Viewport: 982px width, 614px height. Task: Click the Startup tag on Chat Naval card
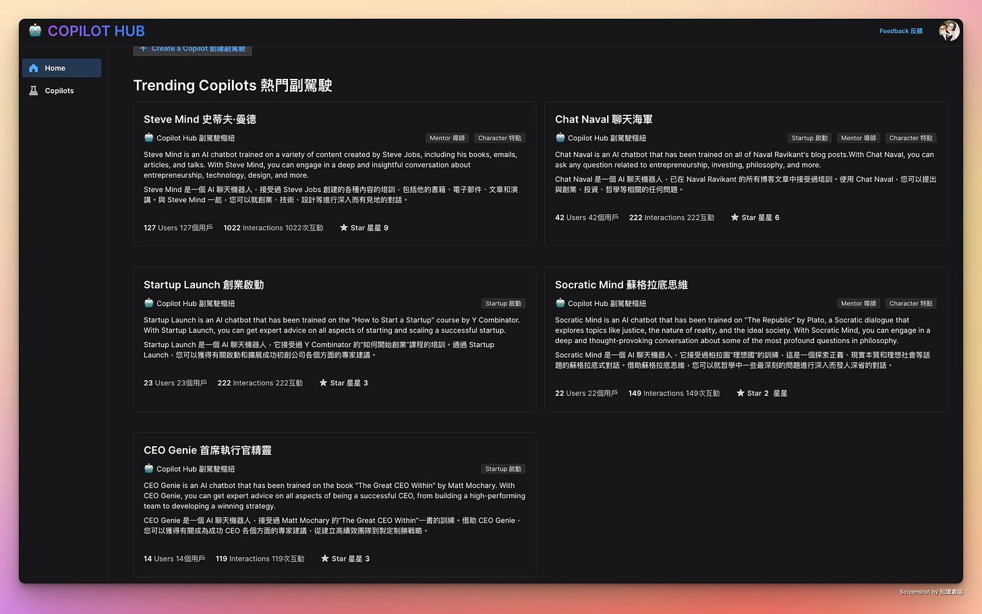coord(809,138)
